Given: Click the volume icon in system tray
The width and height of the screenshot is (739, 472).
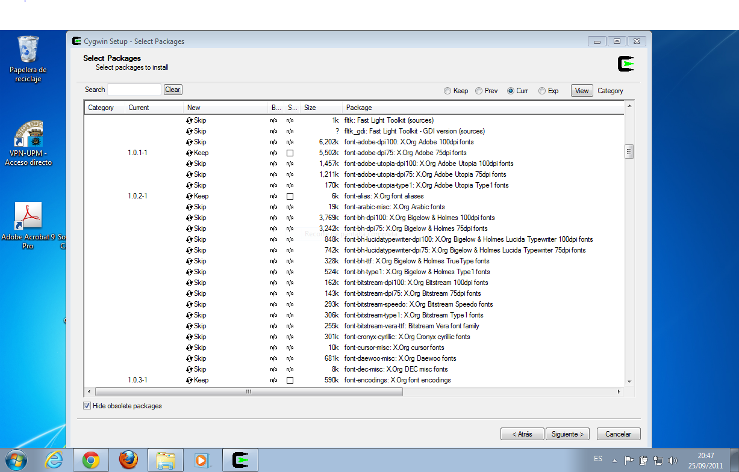Looking at the screenshot, I should [x=673, y=461].
